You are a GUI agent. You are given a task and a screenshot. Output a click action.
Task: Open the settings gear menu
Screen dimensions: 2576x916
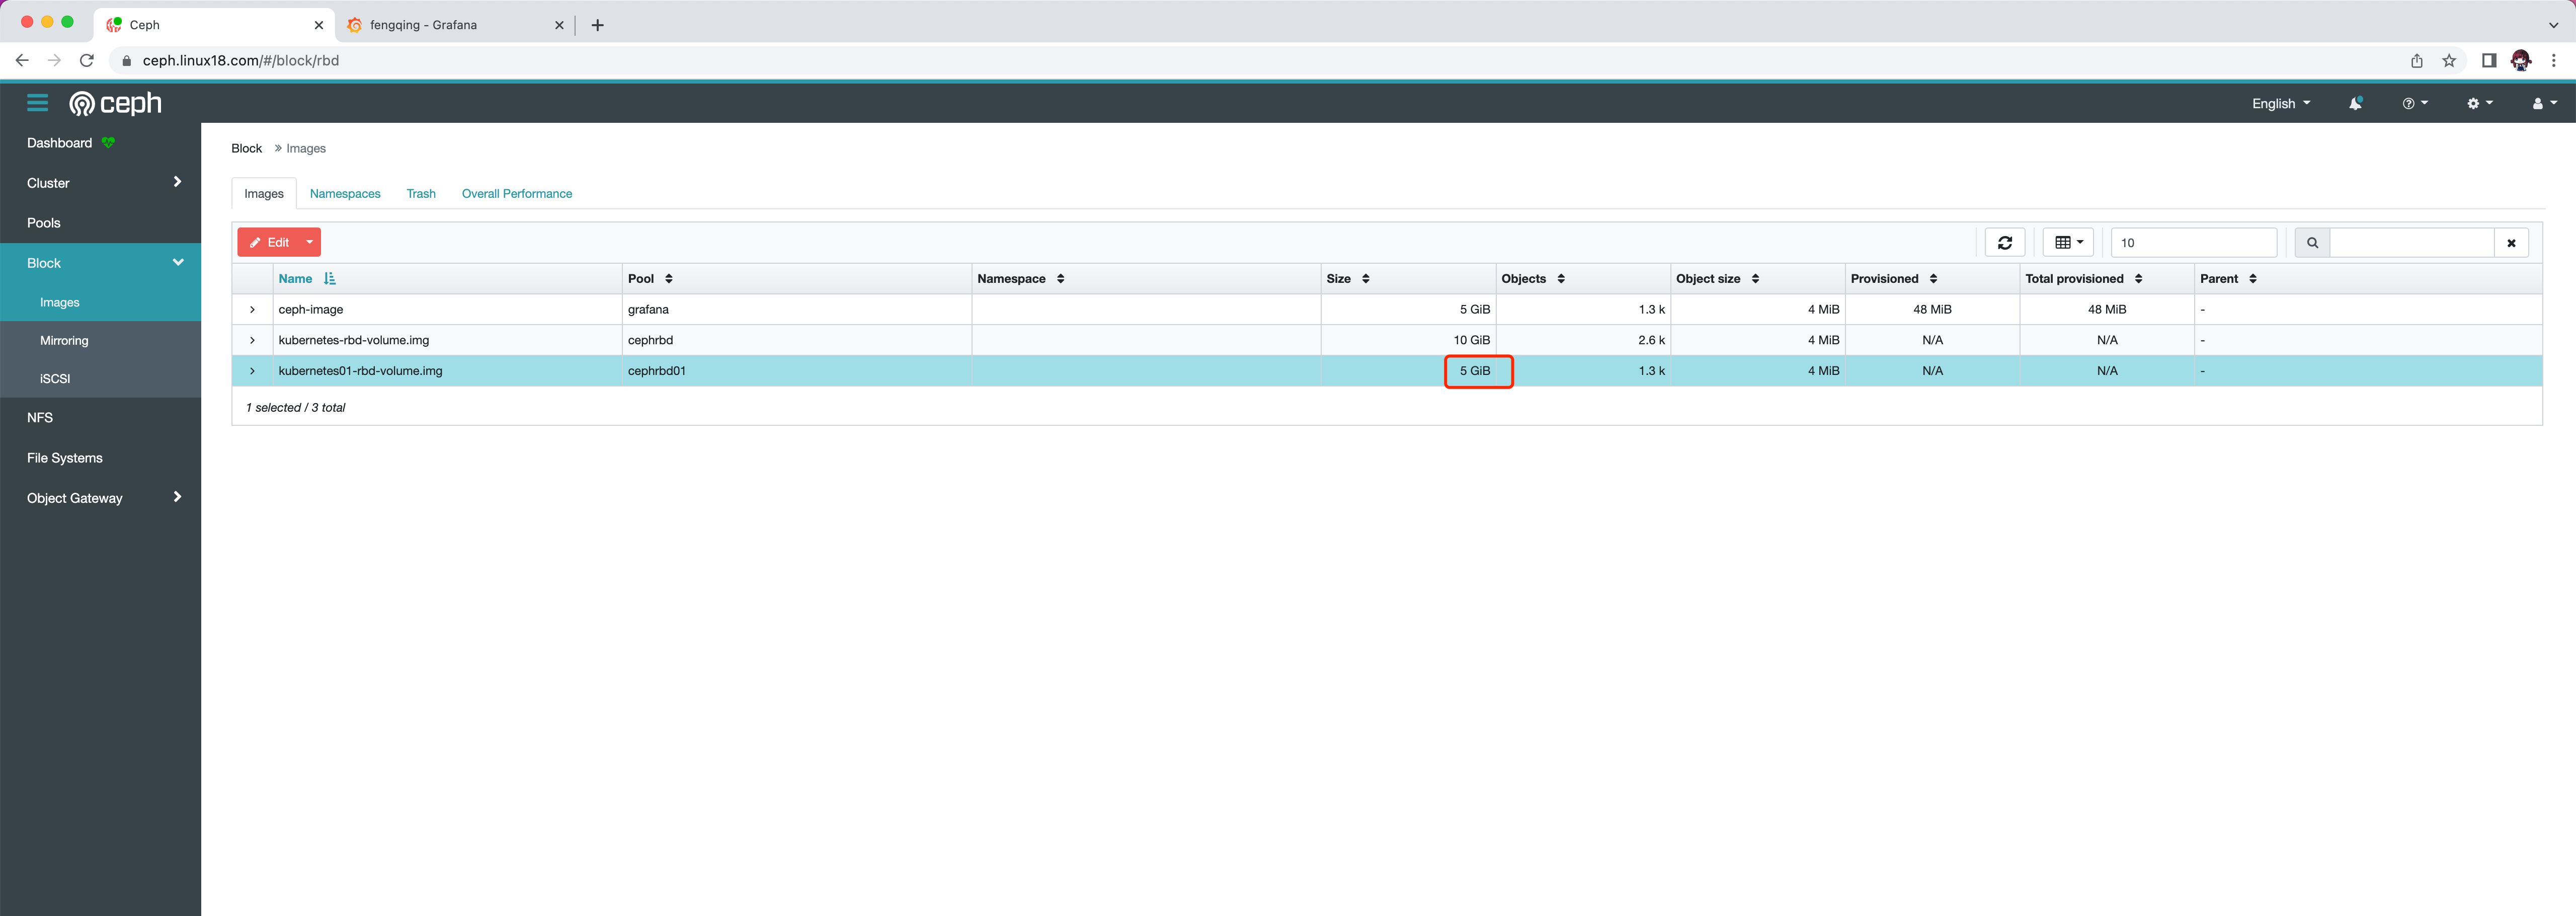(x=2479, y=103)
